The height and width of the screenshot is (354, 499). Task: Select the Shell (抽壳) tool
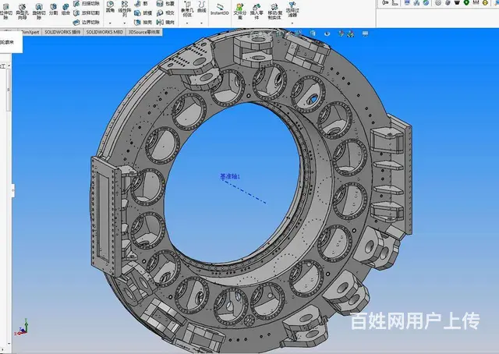coord(143,23)
